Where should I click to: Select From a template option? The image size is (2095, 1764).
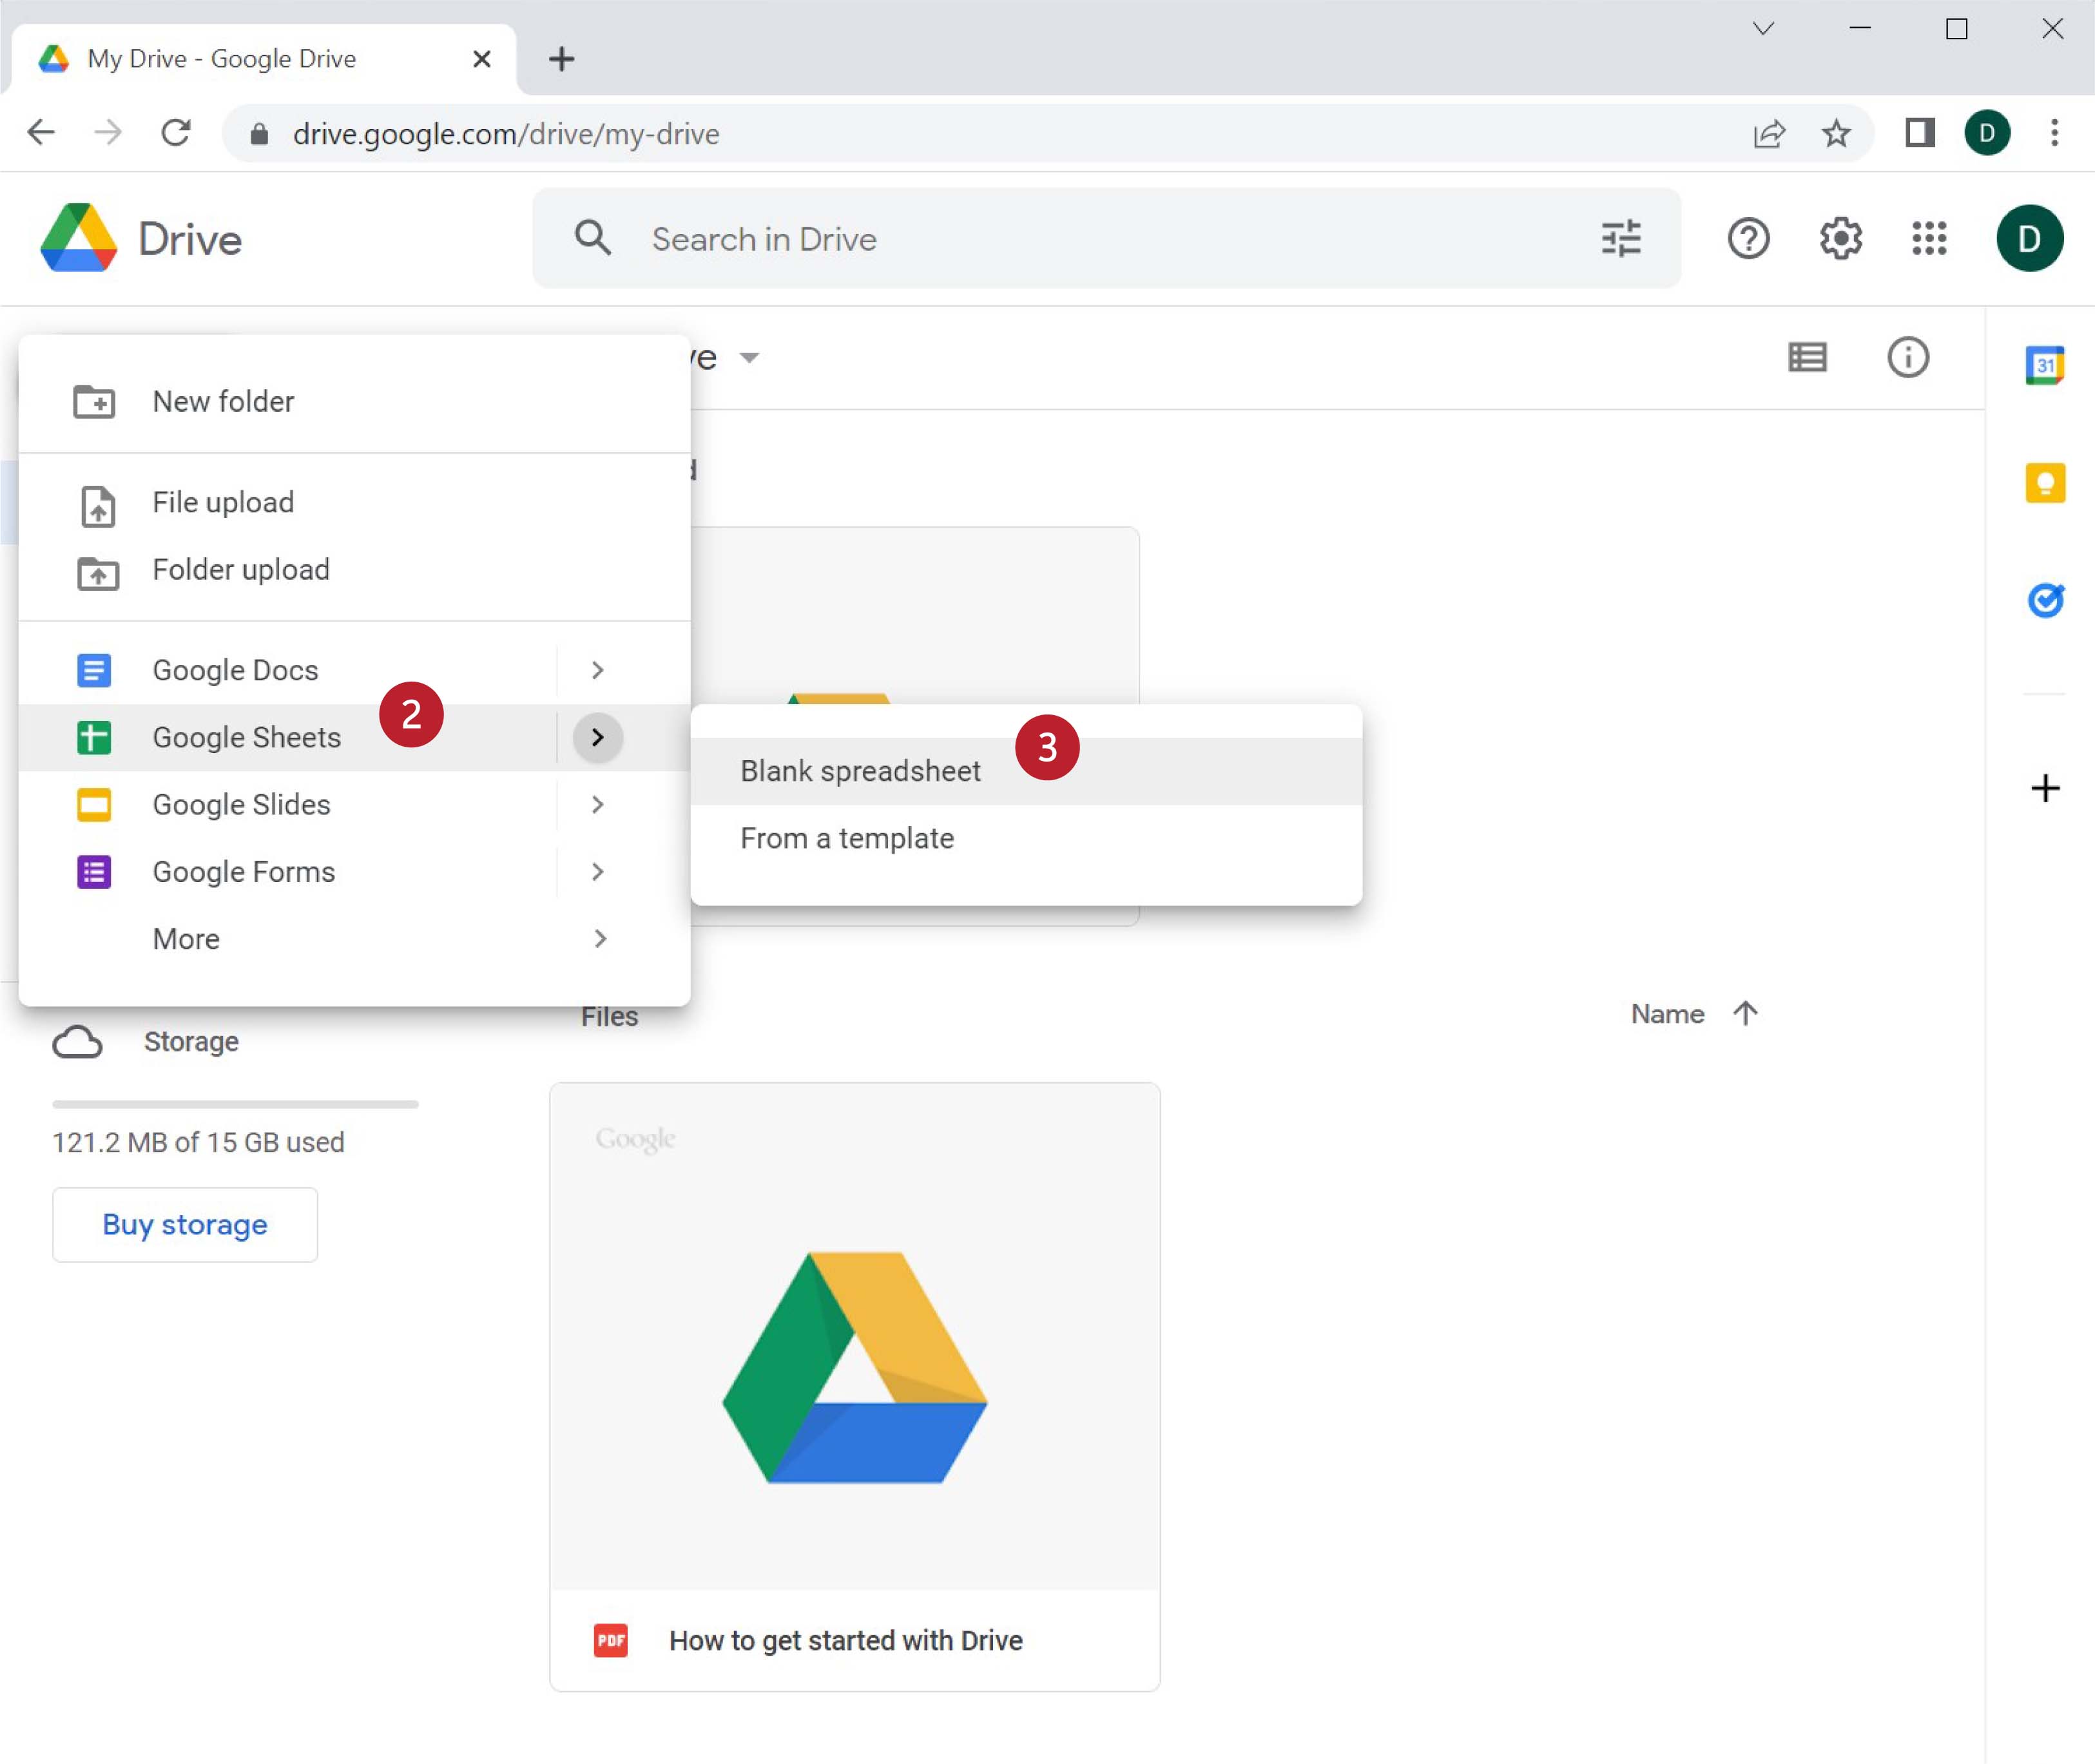click(847, 838)
